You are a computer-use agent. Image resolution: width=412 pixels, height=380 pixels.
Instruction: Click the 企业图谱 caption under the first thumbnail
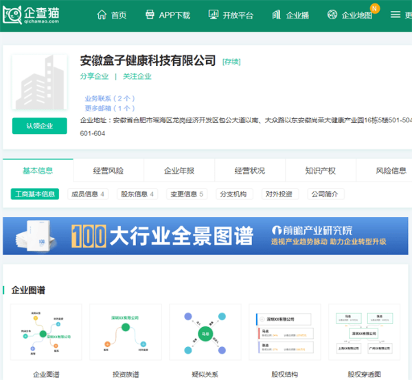click(46, 375)
